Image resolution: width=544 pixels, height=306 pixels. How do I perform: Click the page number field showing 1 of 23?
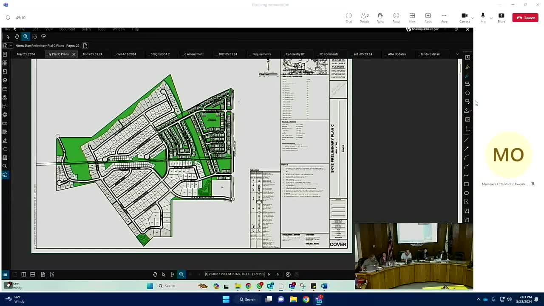234,274
